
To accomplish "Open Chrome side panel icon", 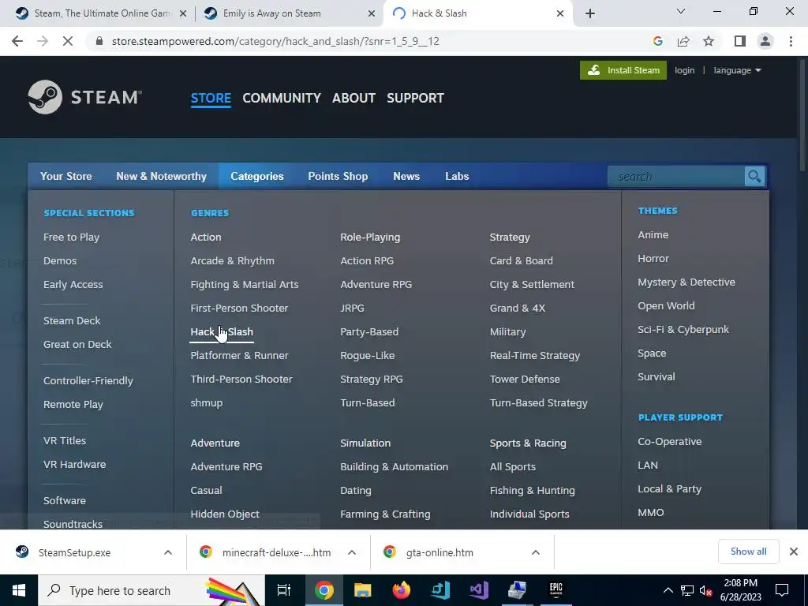I will pos(740,41).
